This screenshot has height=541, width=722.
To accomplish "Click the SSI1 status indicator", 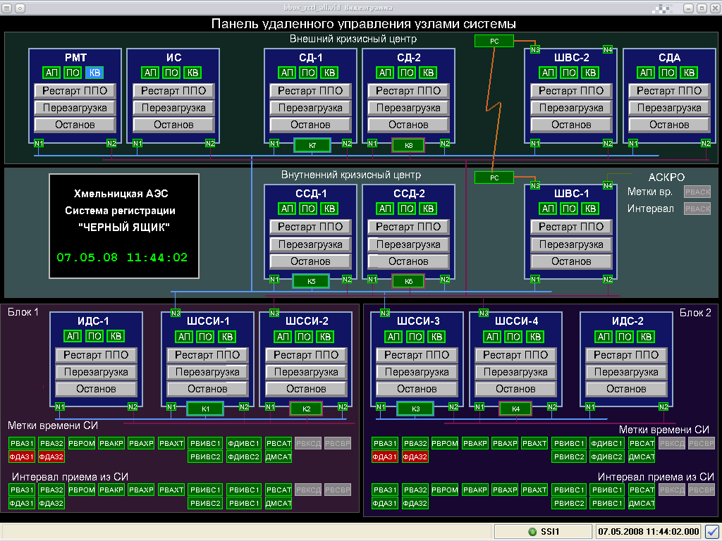I will [x=542, y=532].
